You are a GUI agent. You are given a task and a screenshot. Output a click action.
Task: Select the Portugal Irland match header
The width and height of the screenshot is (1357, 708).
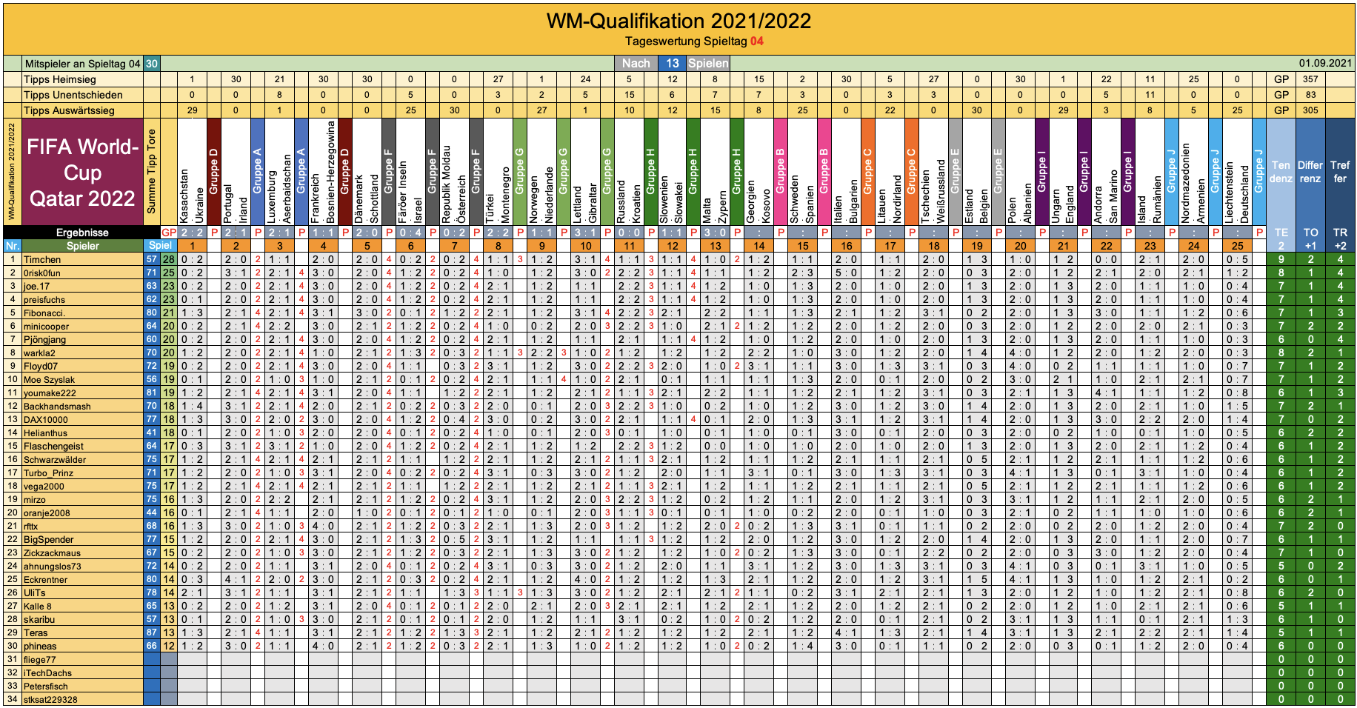tap(236, 172)
